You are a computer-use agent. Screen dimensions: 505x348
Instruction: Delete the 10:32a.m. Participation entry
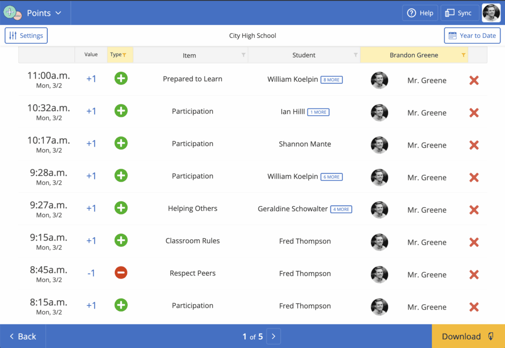(x=474, y=113)
